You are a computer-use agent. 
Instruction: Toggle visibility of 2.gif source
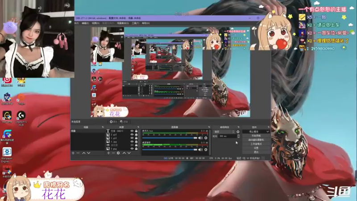(x=132, y=134)
